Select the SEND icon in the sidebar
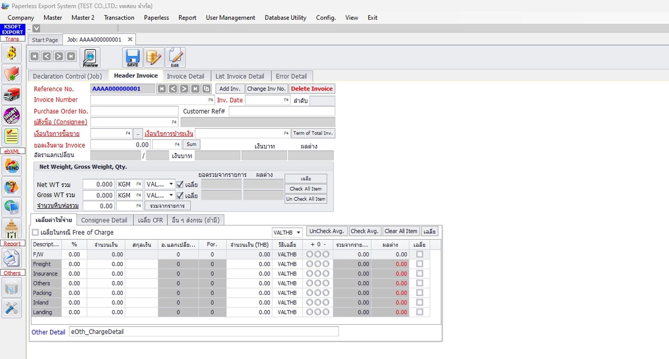 (x=12, y=166)
